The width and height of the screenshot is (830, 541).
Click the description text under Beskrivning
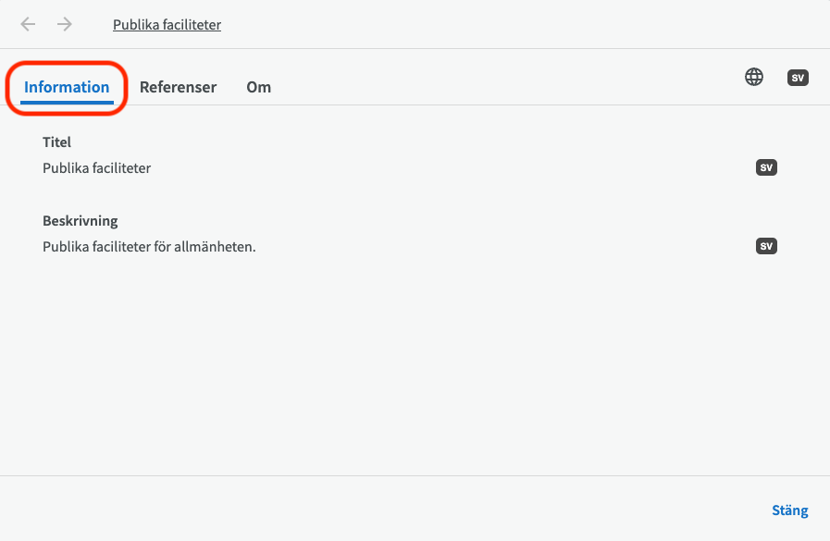click(148, 247)
